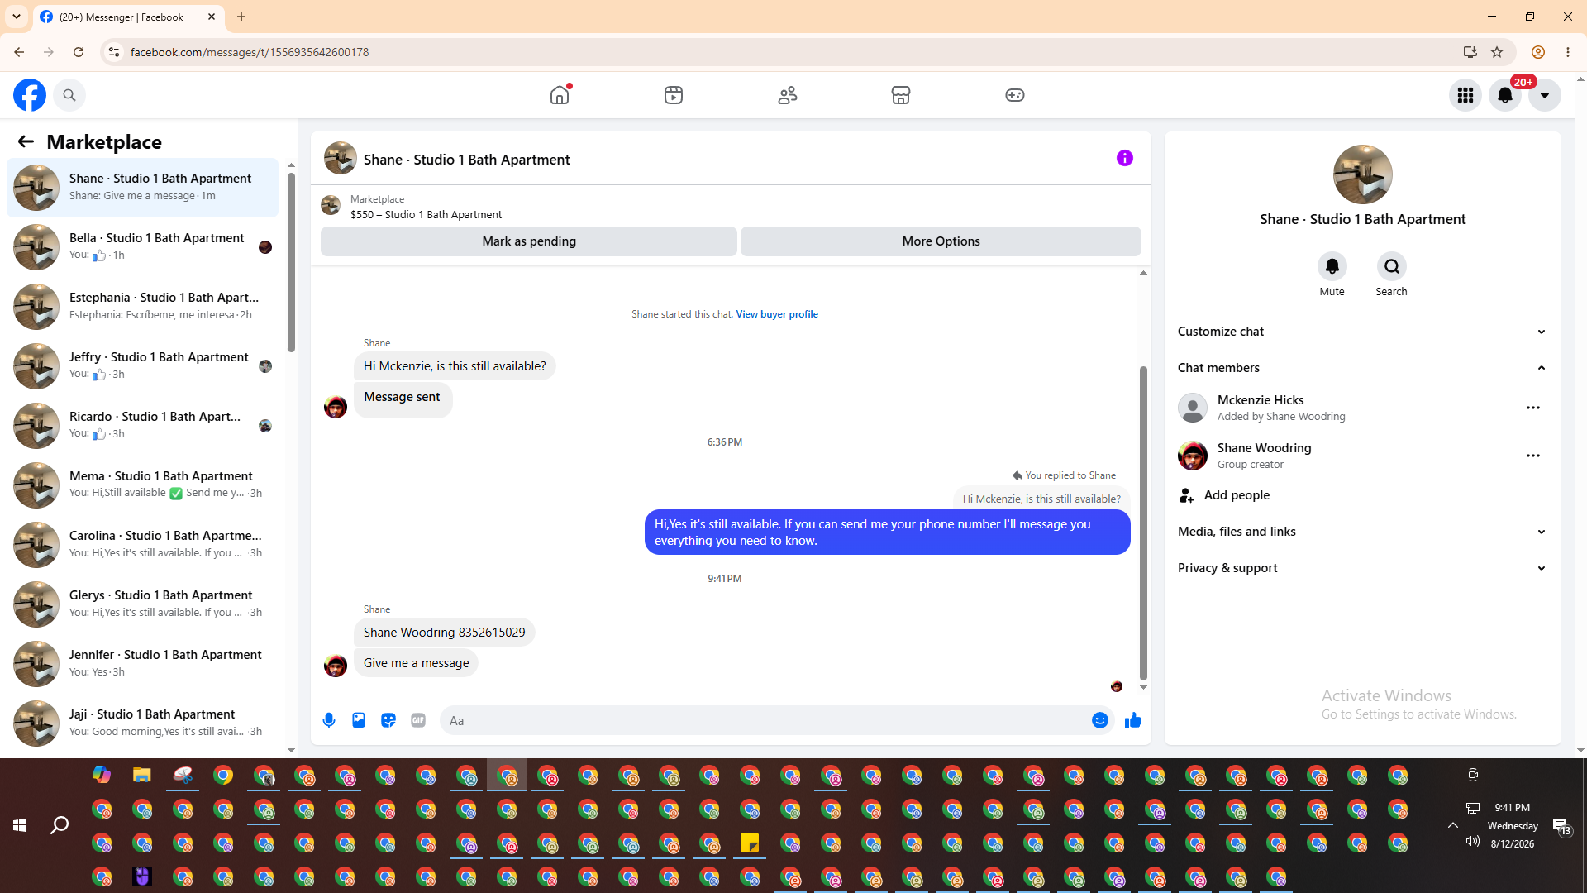Screen dimensions: 1587x893
Task: Open Mema Studio 1 Bath Apartment chat
Action: click(x=142, y=485)
